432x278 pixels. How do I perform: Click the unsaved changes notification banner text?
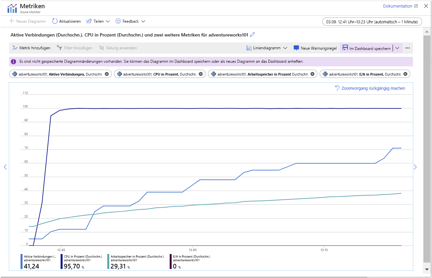coord(161,61)
